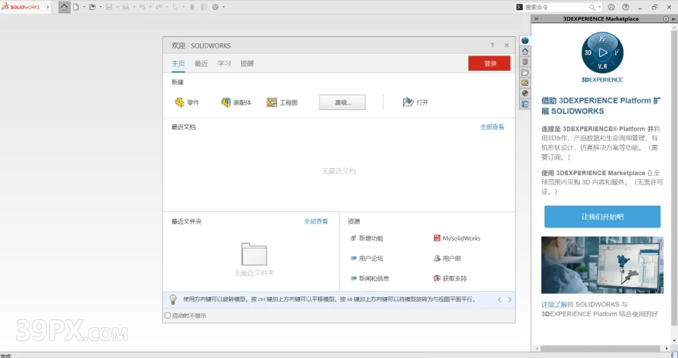Open View Palette task pane tab
The height and width of the screenshot is (358, 678).
pos(525,83)
